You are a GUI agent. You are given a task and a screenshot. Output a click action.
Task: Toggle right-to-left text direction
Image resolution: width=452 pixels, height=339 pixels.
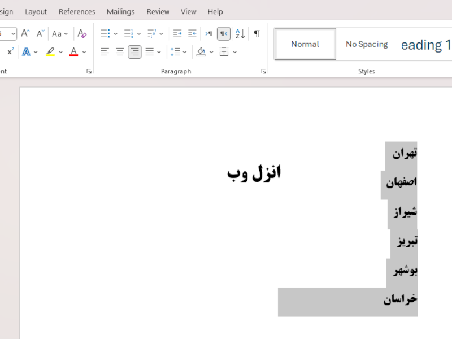pos(224,33)
